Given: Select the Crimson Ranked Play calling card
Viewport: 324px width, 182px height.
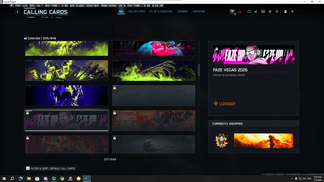Looking at the screenshot, I should (154, 121).
